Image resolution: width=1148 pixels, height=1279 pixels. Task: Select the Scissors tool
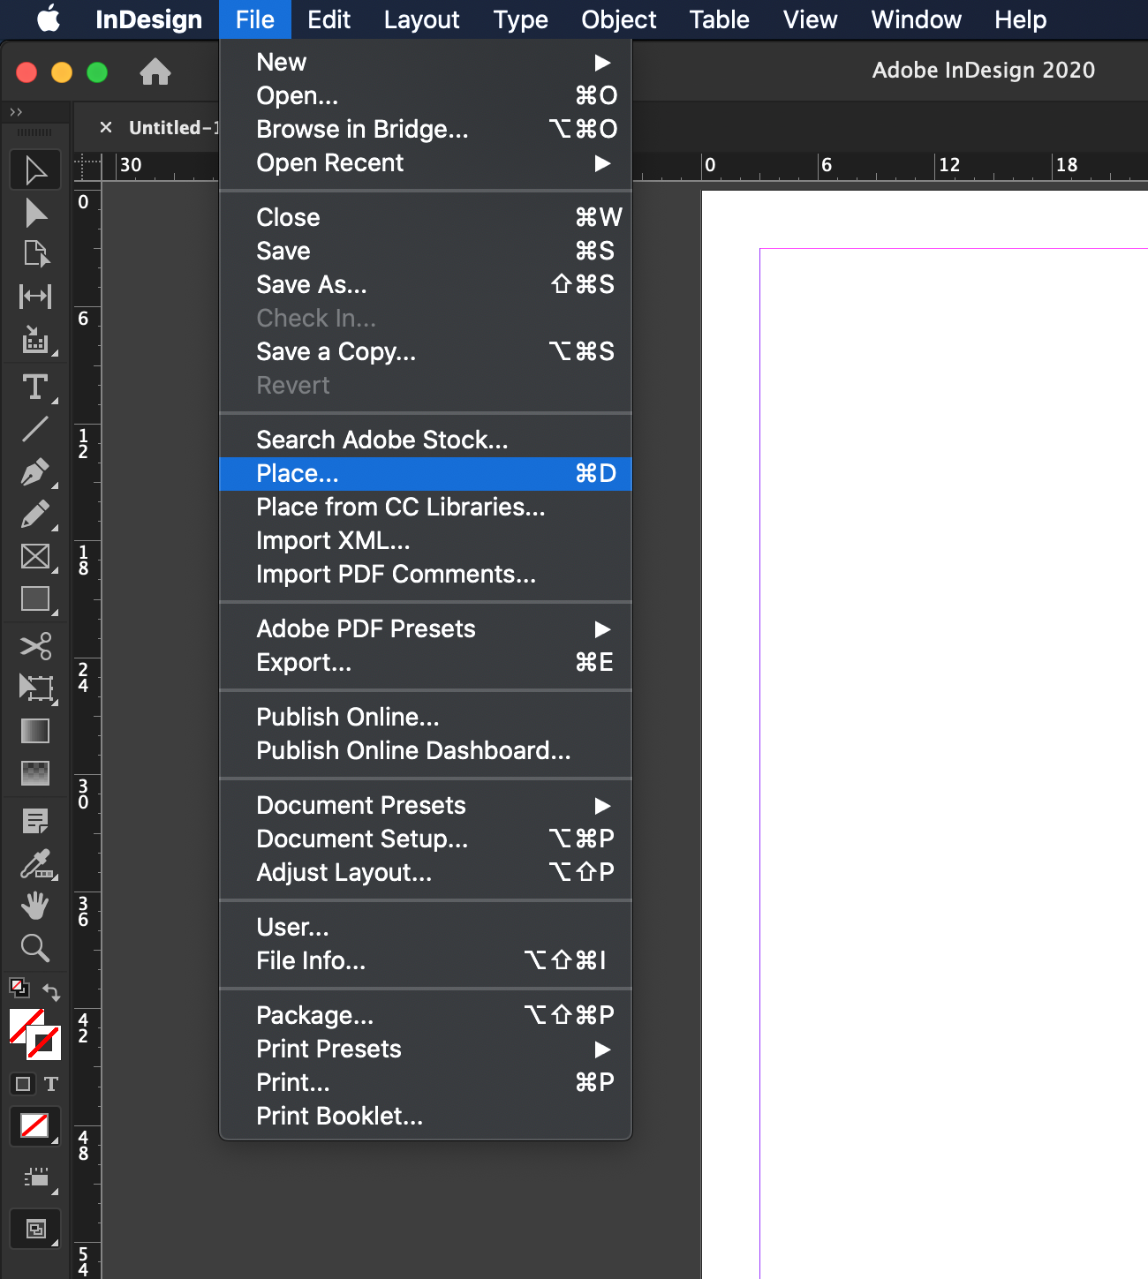coord(35,645)
